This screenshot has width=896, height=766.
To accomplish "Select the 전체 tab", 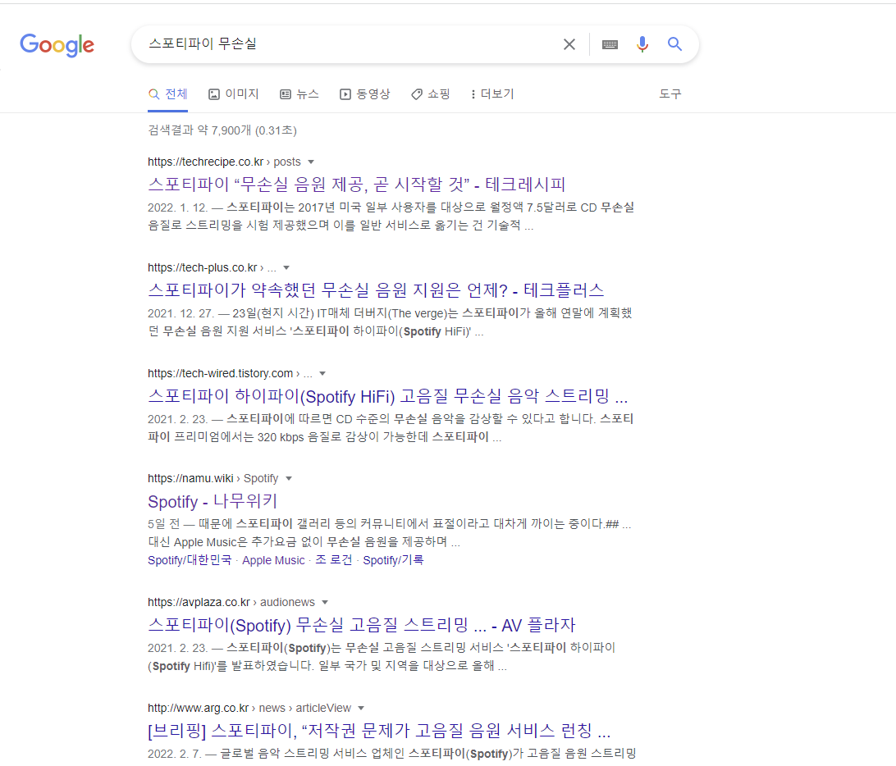I will (x=168, y=94).
